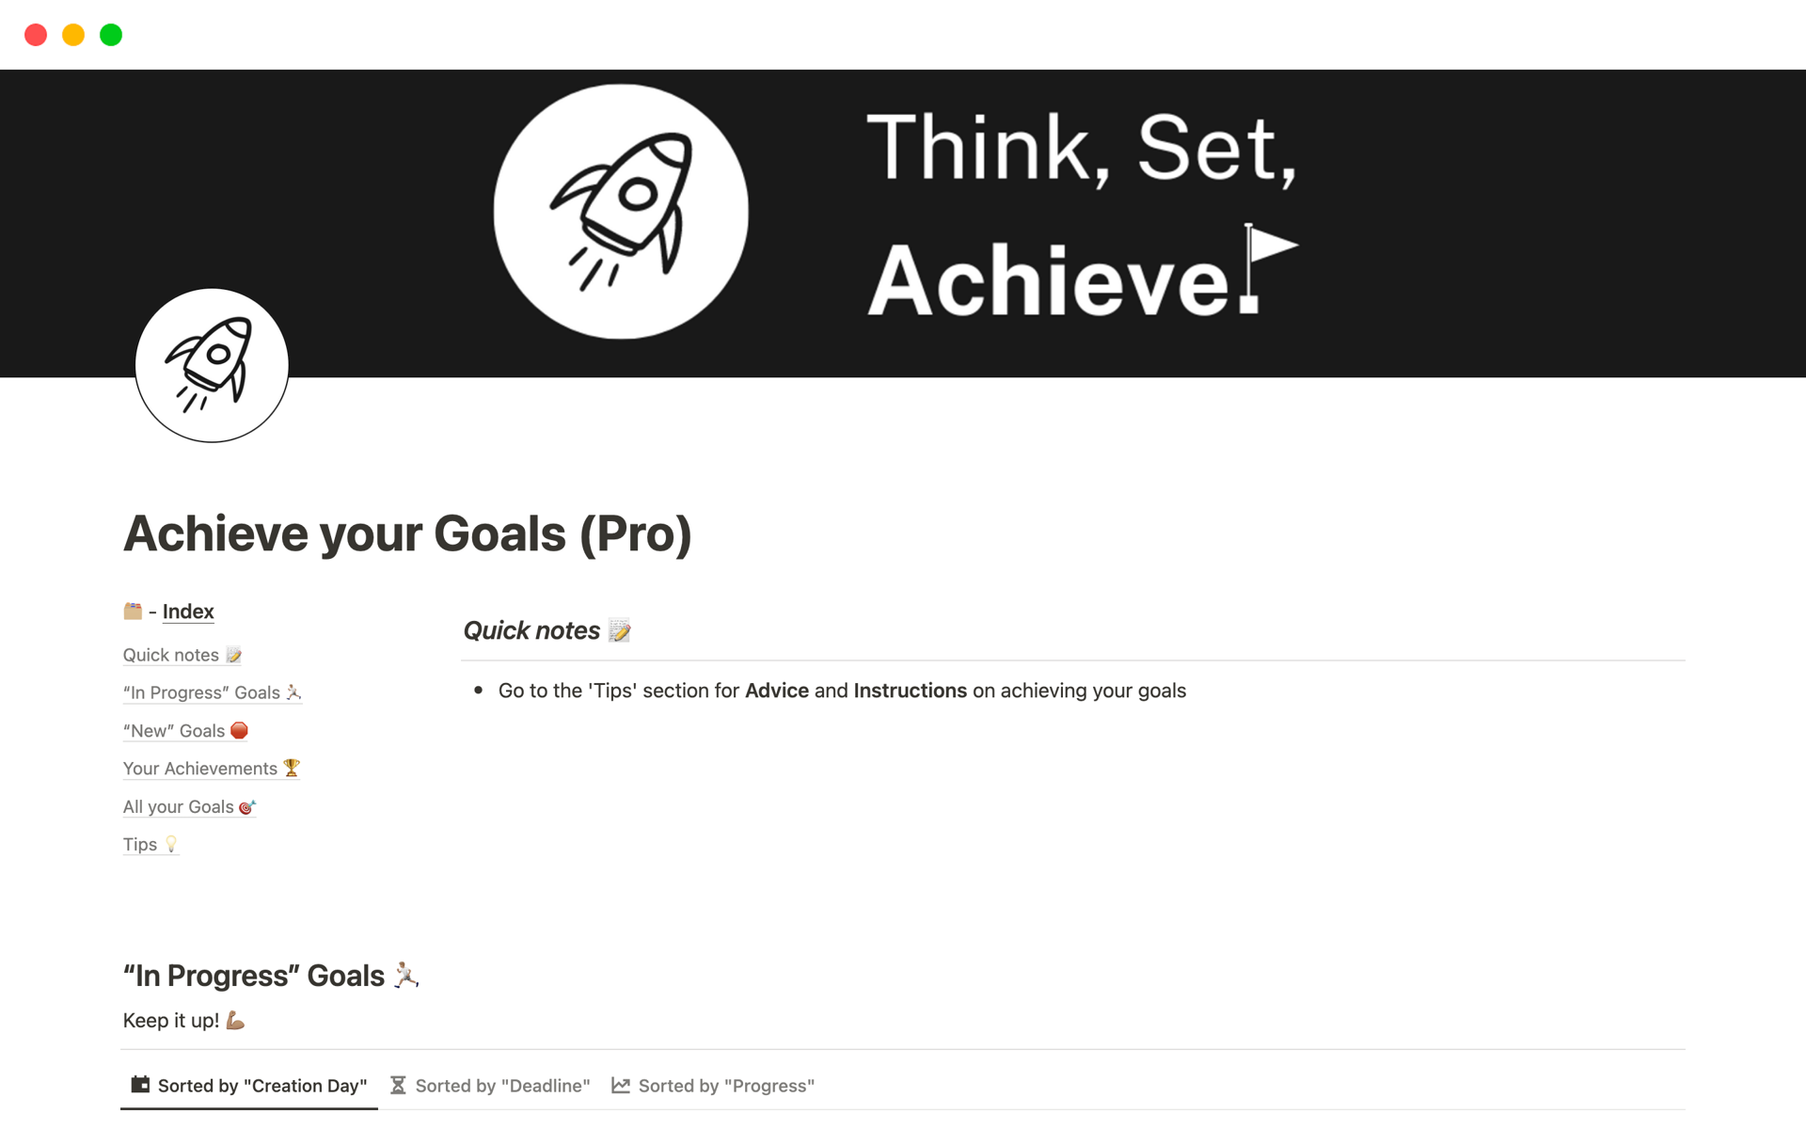The height and width of the screenshot is (1129, 1806).
Task: Expand the New Goals section
Action: (x=186, y=730)
